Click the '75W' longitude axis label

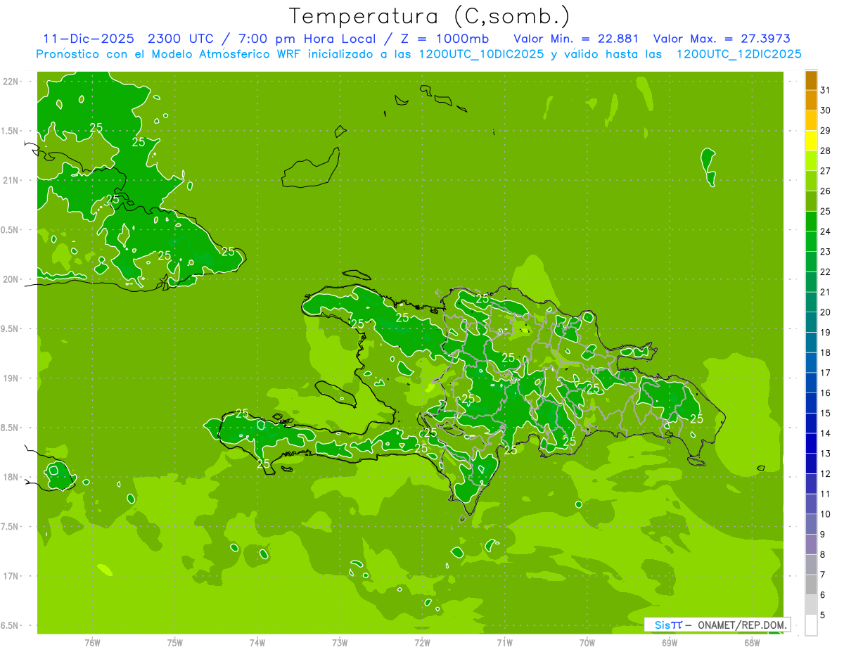[175, 642]
